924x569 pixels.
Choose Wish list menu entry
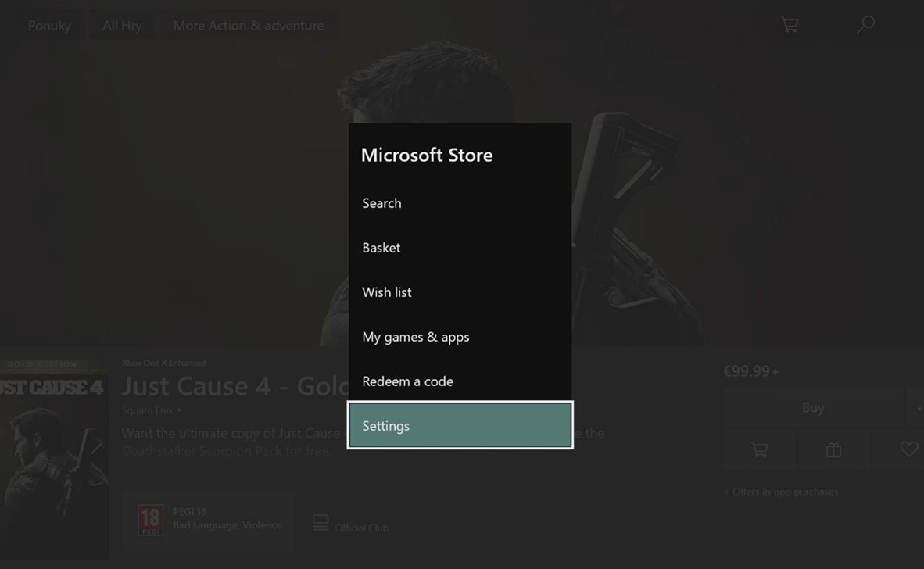(460, 292)
